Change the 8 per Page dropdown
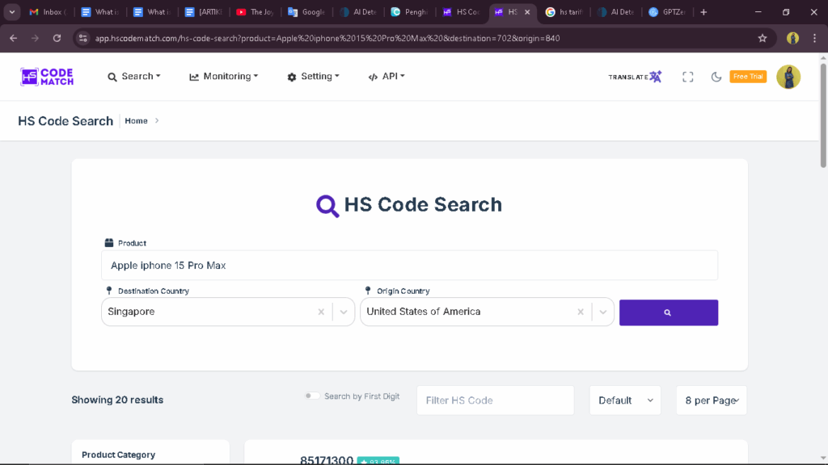The image size is (828, 465). point(711,400)
